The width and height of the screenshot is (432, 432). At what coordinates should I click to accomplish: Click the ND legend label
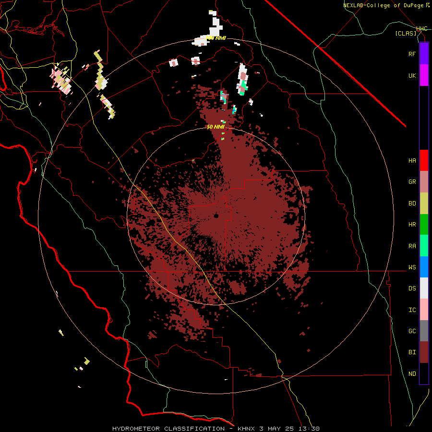(x=412, y=373)
